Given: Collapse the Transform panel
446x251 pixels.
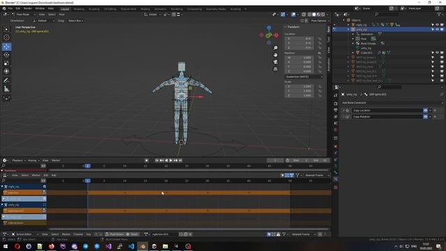Looking at the screenshot, I should point(292,27).
